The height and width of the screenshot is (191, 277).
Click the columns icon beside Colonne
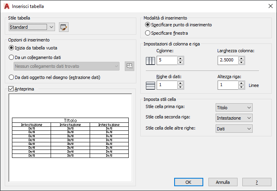pos(150,61)
